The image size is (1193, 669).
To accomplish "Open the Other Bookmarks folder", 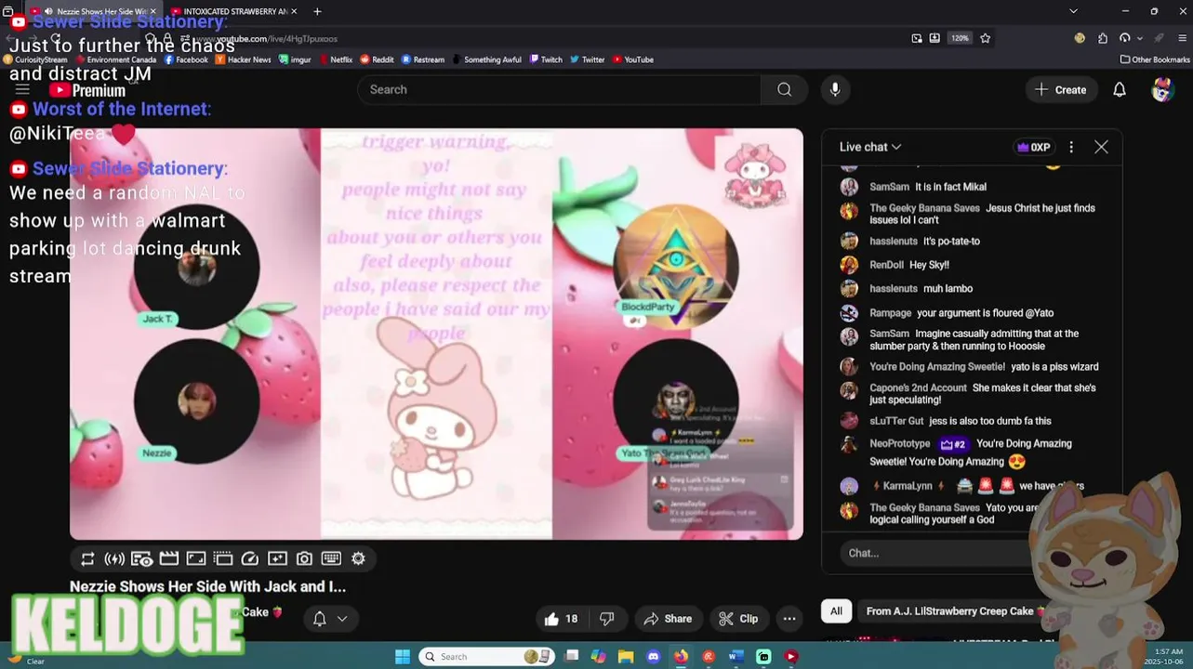I will coord(1155,59).
